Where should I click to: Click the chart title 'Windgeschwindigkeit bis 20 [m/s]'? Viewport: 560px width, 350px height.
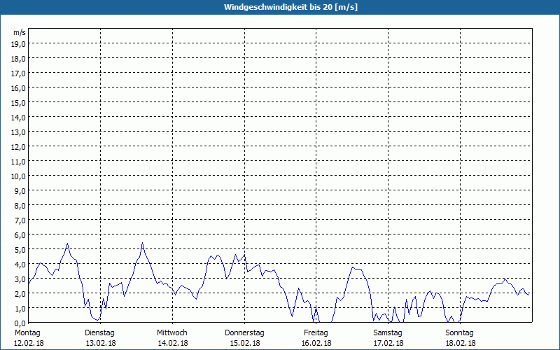pos(290,7)
